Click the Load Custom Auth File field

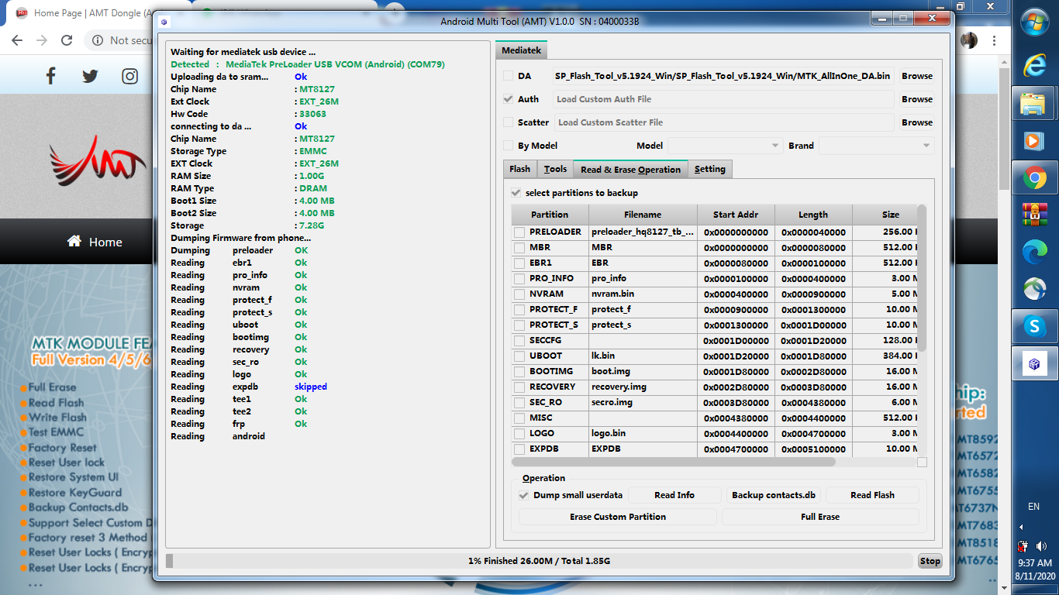(725, 99)
